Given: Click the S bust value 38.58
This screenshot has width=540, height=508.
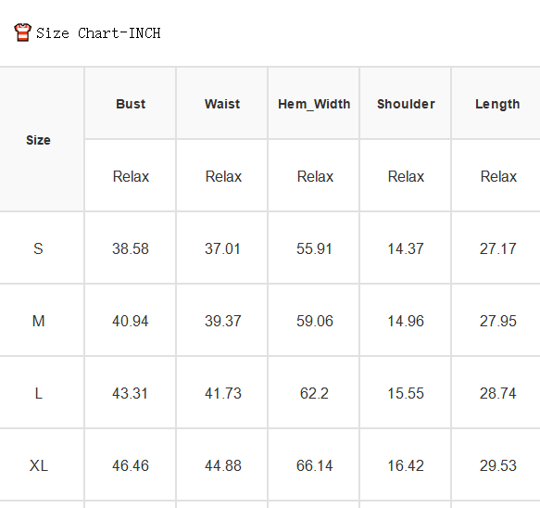Looking at the screenshot, I should point(131,248).
